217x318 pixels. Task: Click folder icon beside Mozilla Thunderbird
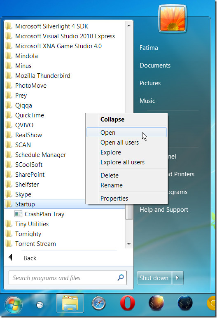click(9, 75)
